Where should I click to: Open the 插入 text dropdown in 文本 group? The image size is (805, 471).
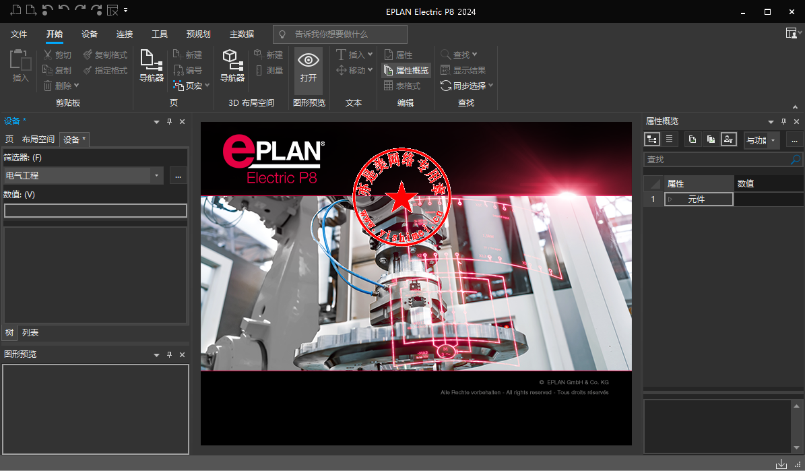coord(370,54)
